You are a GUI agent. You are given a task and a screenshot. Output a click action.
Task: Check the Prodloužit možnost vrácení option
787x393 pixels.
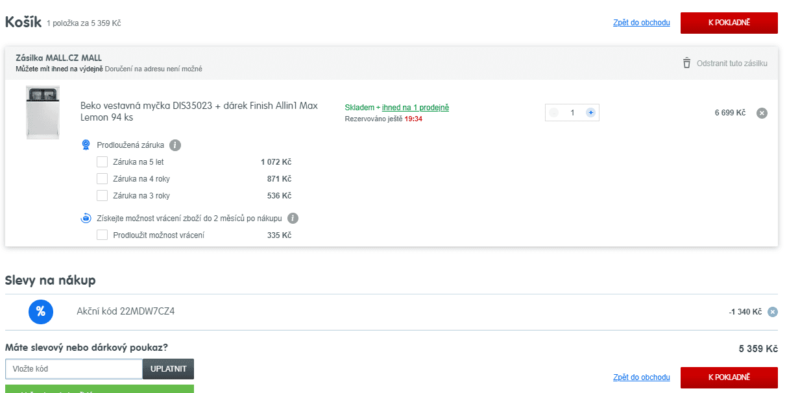pos(102,235)
